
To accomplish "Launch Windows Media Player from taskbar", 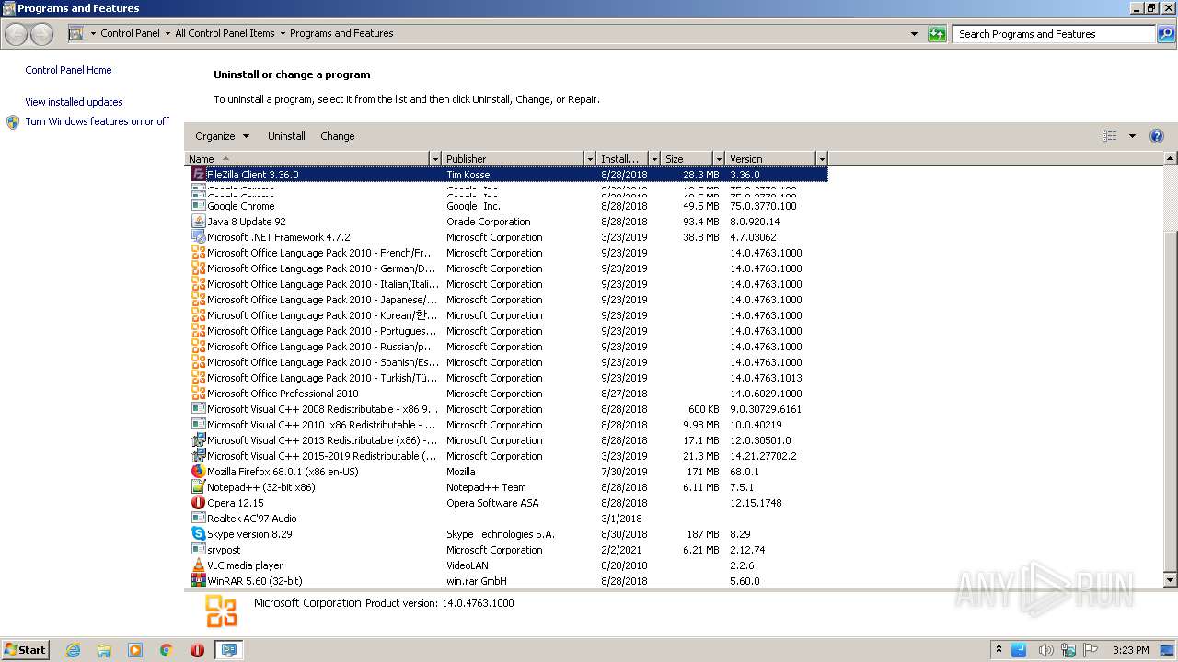I will tap(135, 650).
